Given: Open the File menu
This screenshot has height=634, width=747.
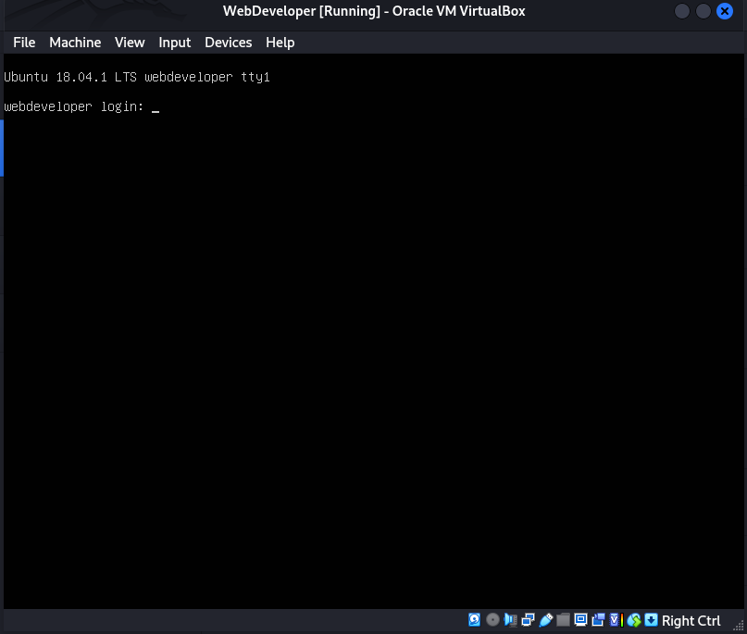Looking at the screenshot, I should tap(23, 43).
